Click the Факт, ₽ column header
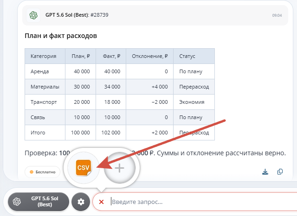297x216 pixels. (x=111, y=56)
